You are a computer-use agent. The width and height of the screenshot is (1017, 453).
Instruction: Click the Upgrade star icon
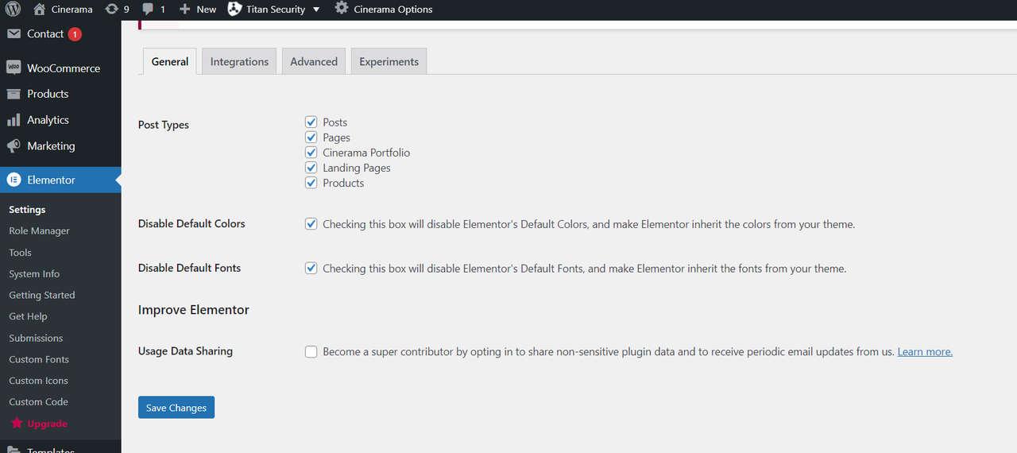pyautogui.click(x=17, y=424)
